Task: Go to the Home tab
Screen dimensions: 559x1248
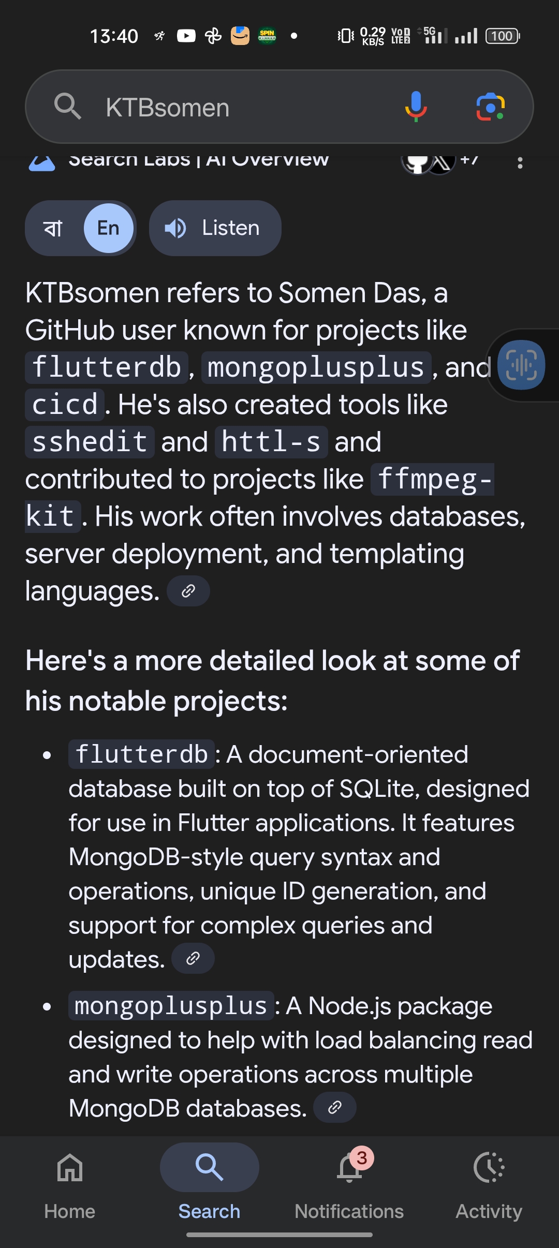Action: coord(70,1183)
